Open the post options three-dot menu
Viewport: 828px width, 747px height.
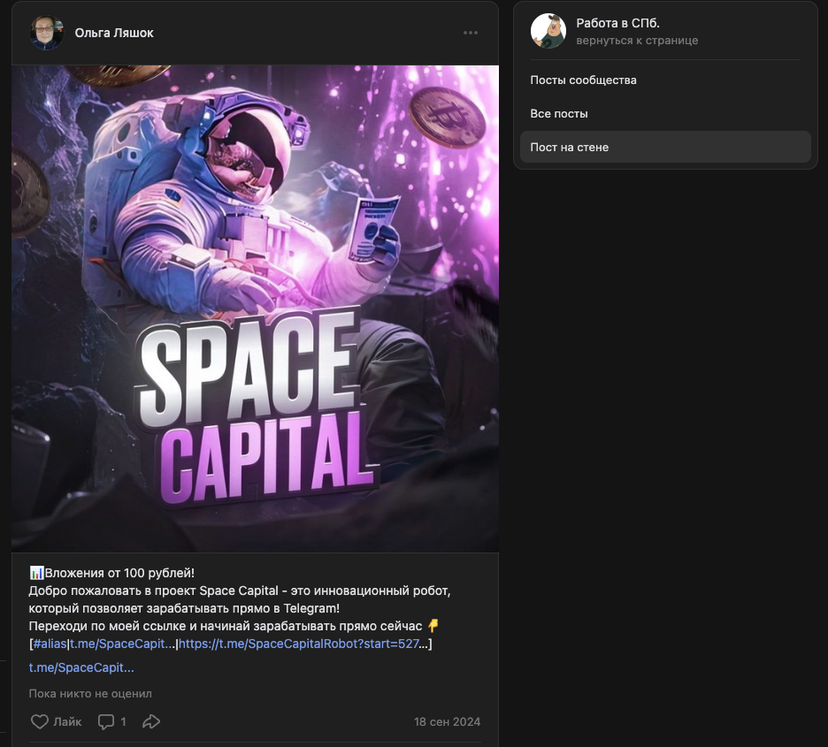tap(471, 33)
